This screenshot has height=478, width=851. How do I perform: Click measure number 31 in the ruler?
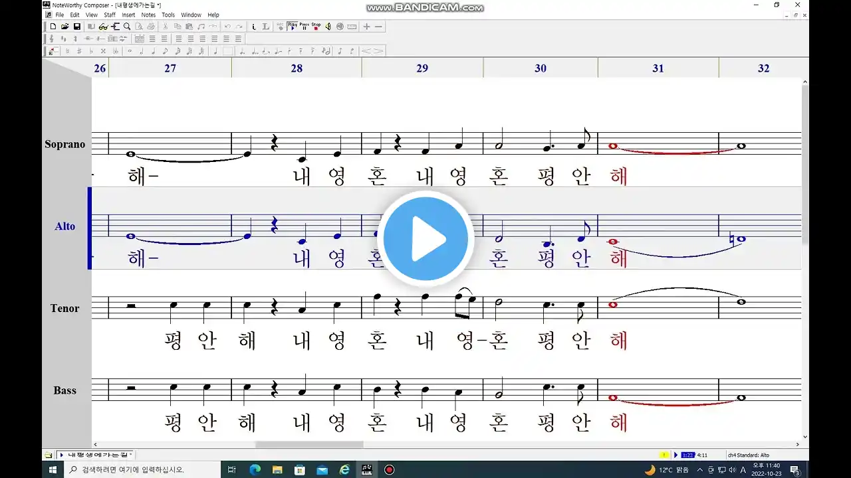point(658,68)
